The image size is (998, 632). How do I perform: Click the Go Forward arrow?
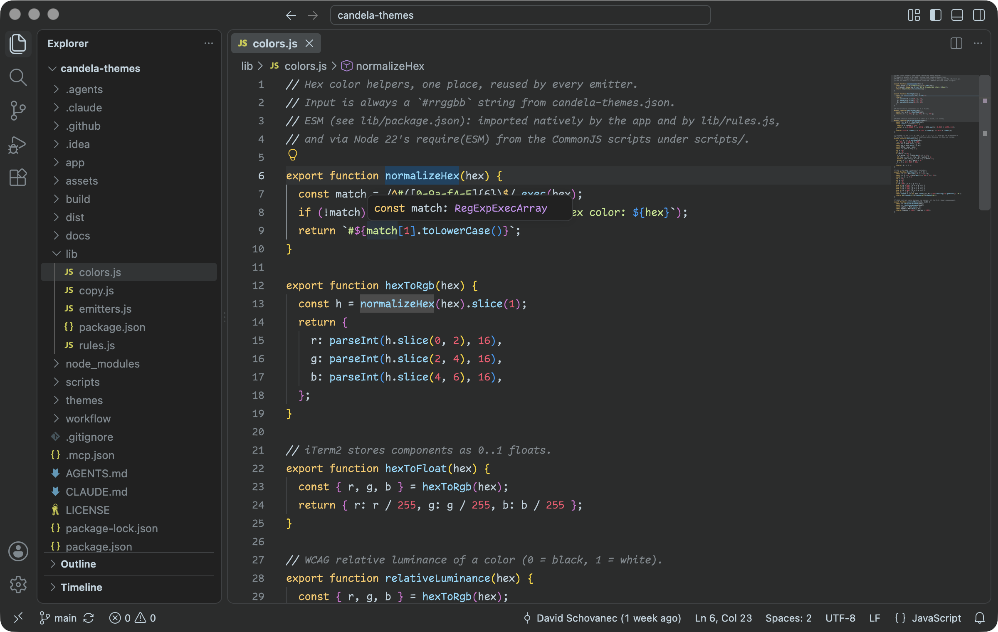(313, 15)
